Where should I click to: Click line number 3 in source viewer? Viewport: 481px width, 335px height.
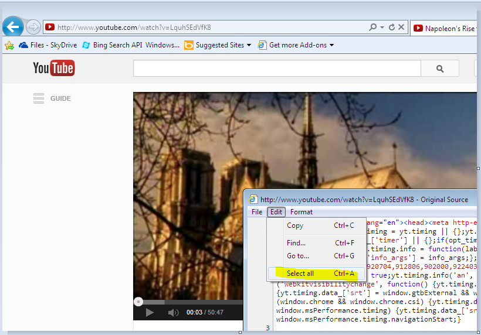click(268, 328)
